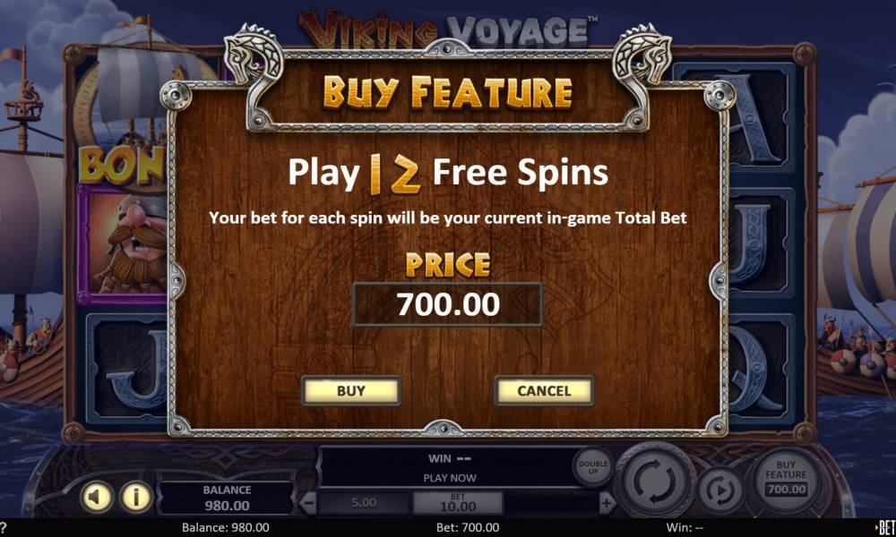Open the info paytable icon
The image size is (896, 537).
click(x=136, y=497)
